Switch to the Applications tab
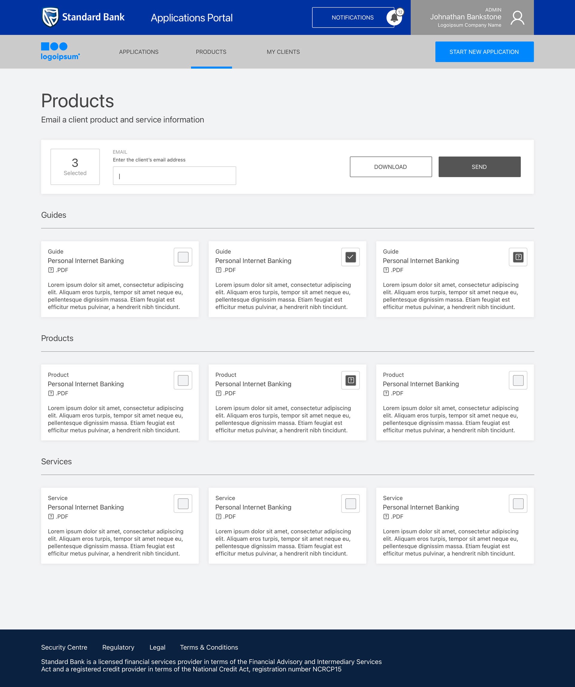Screen dimensions: 575x687 point(139,52)
